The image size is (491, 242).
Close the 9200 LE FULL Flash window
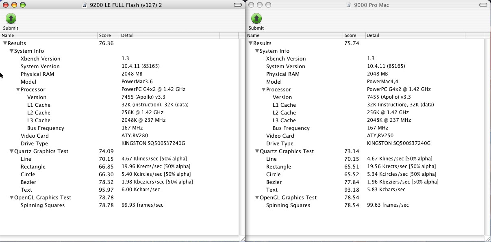(x=5, y=5)
